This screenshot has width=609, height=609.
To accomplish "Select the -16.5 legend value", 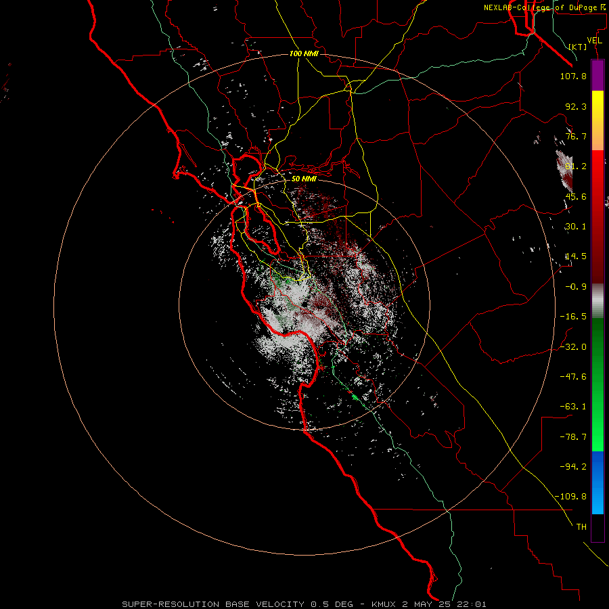I will point(573,317).
